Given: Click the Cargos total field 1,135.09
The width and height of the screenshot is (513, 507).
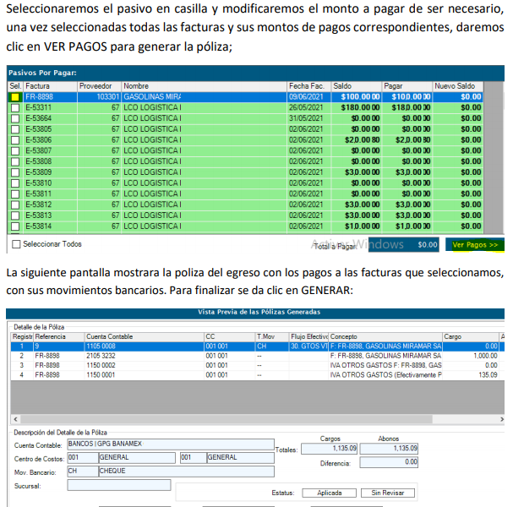Looking at the screenshot, I should click(x=329, y=449).
